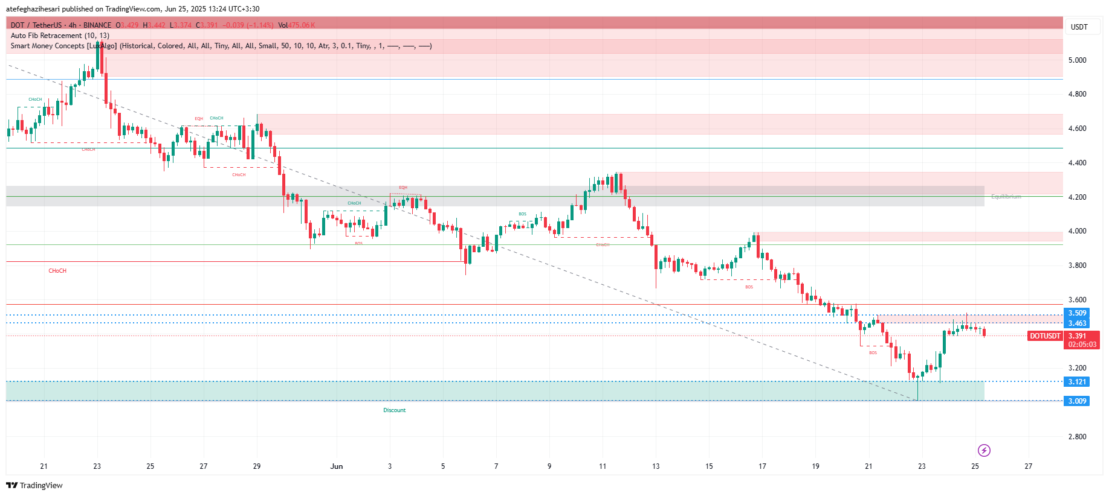This screenshot has height=496, width=1109.
Task: Click the 3.009 blue price level label
Action: 1077,401
